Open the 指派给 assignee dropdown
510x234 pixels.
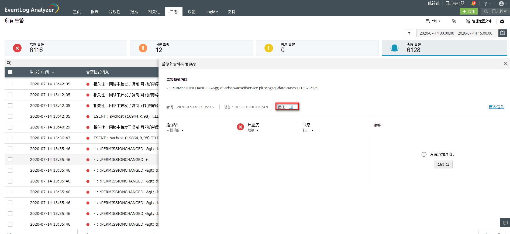(175, 130)
